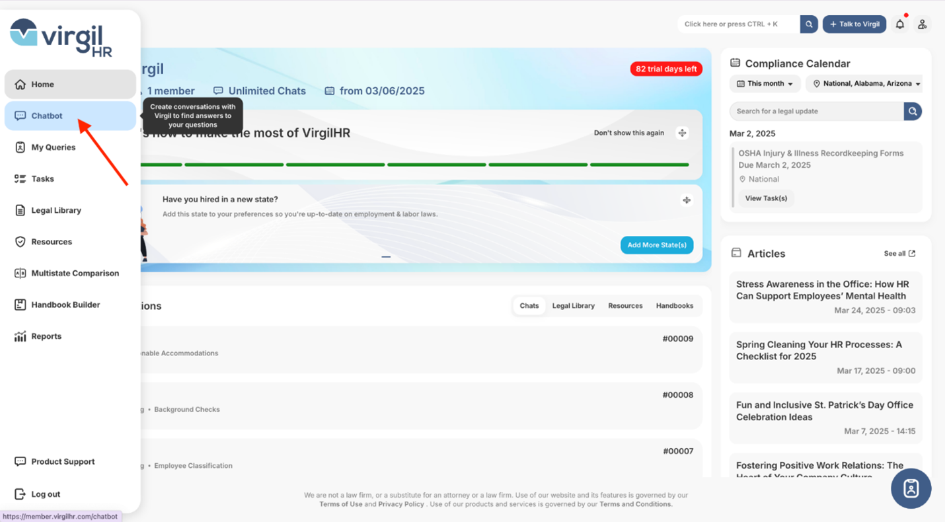The height and width of the screenshot is (522, 945).
Task: Click the Add More State(s) button
Action: pos(657,245)
